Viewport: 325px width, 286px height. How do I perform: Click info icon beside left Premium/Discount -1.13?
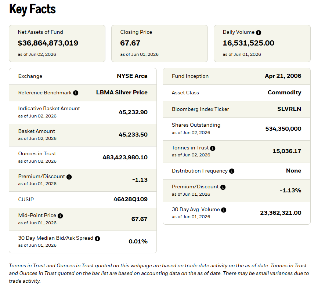click(x=69, y=177)
